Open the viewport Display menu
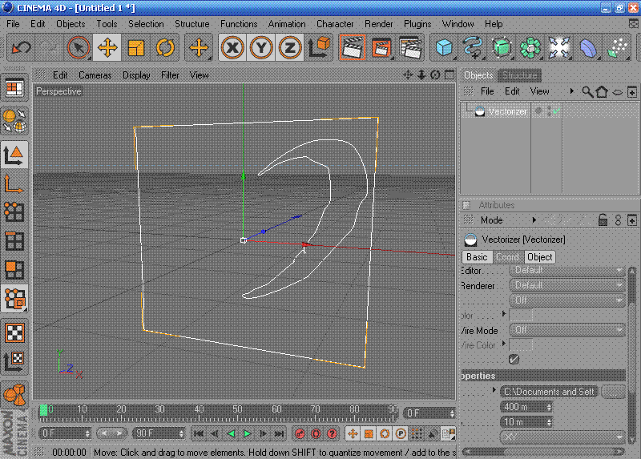The width and height of the screenshot is (641, 459). (x=136, y=75)
